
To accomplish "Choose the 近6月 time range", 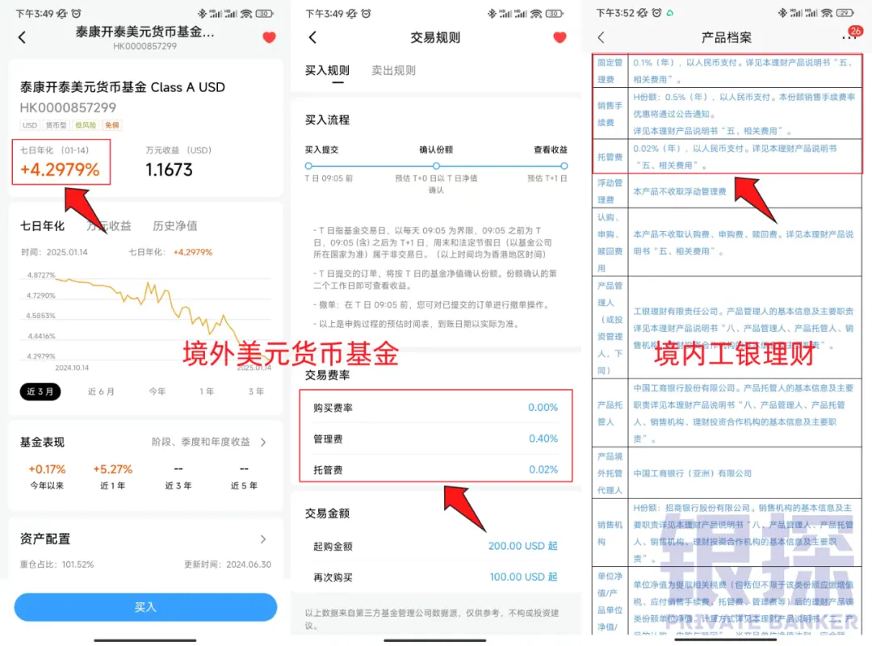I will point(101,392).
